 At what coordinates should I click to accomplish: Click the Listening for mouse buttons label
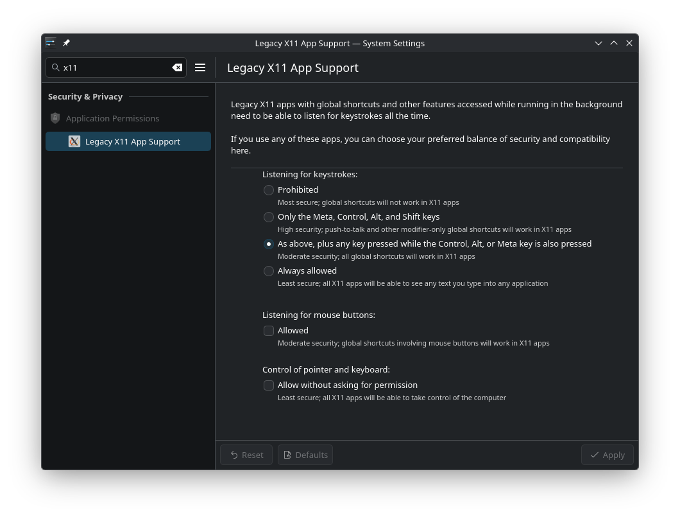pos(319,315)
